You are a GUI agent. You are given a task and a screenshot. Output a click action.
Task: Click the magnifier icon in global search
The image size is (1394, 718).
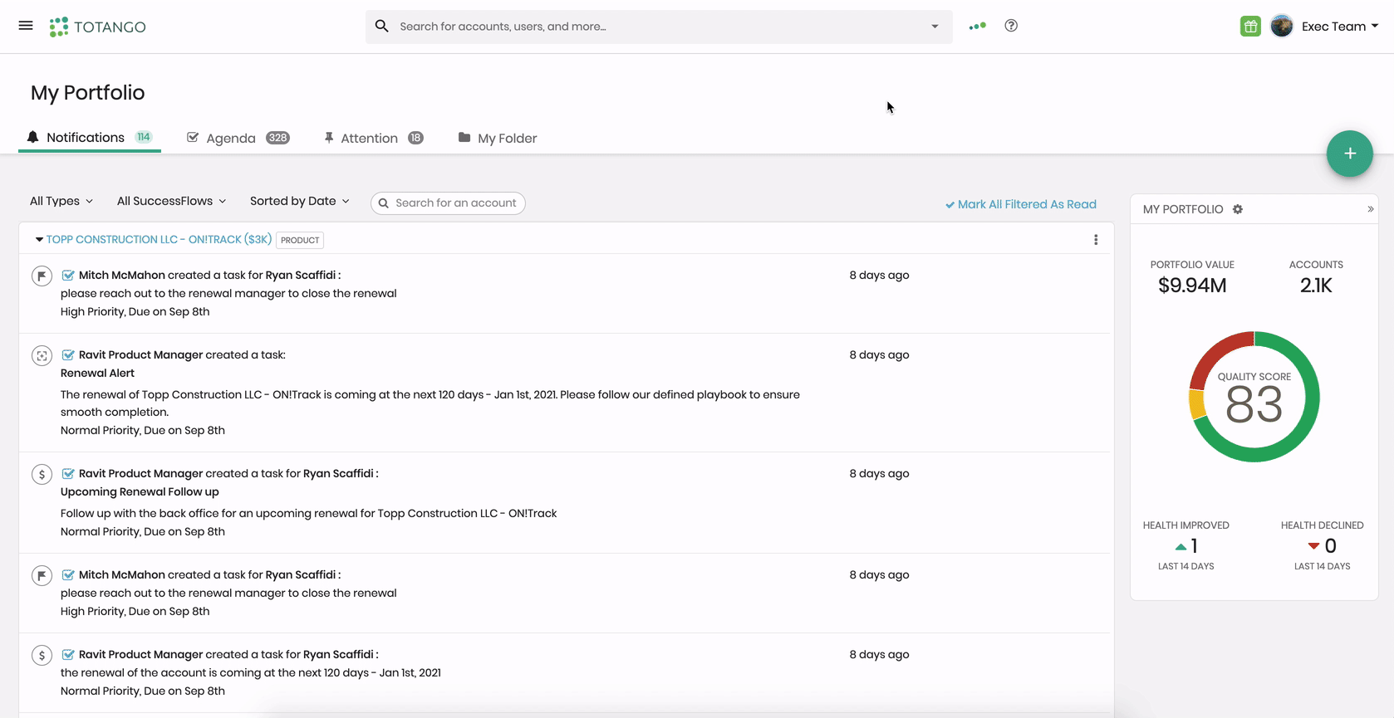(x=381, y=27)
